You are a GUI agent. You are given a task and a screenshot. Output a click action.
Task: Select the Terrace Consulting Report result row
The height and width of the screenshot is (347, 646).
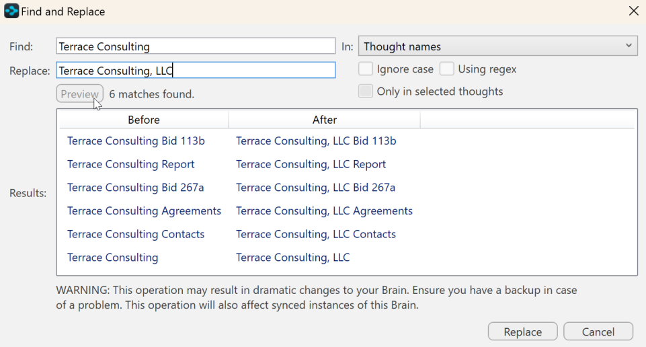(131, 164)
